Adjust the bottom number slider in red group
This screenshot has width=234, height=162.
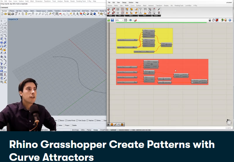(127, 82)
